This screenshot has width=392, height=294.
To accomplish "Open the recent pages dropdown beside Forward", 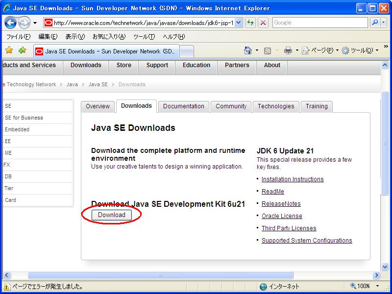I will coord(35,23).
